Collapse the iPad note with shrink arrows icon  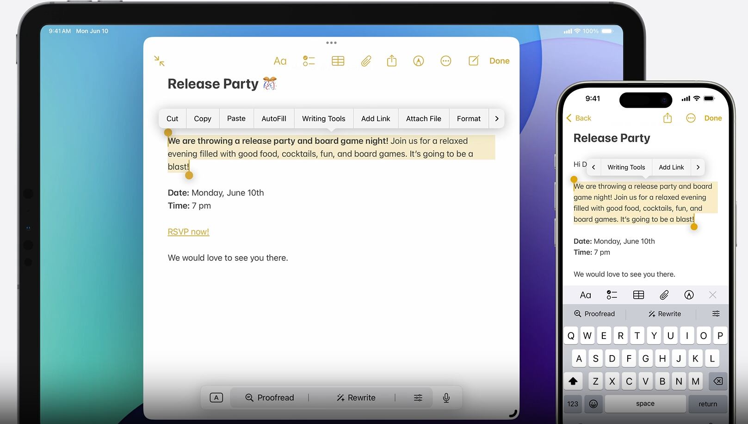[x=160, y=61]
